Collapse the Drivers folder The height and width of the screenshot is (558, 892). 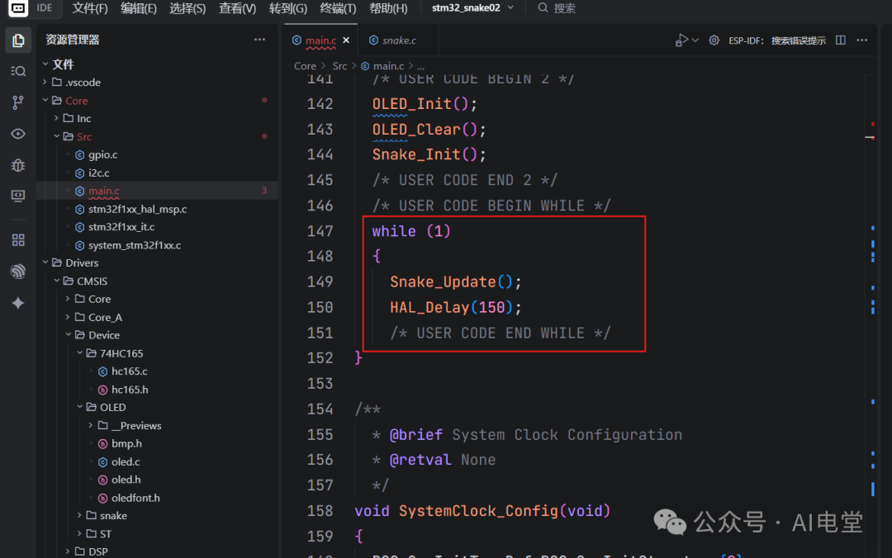coord(45,263)
